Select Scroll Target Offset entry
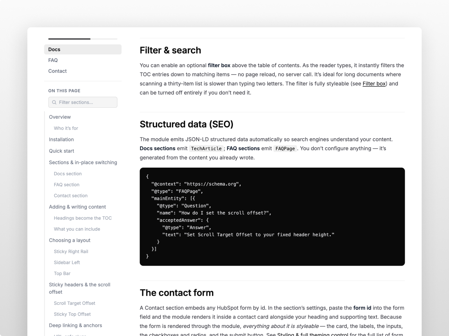Viewport: 449px width, 336px height. (74, 303)
